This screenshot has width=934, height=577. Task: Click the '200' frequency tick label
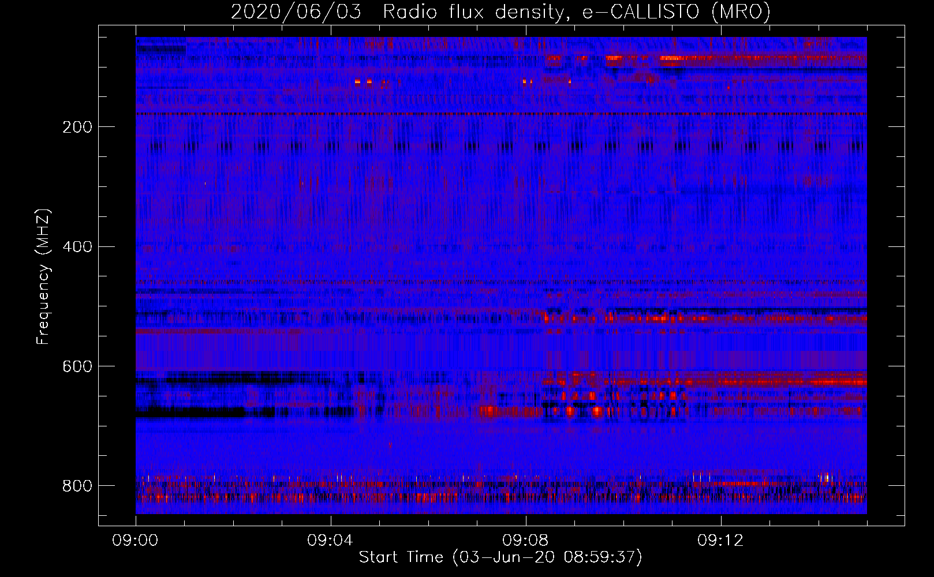pyautogui.click(x=77, y=127)
